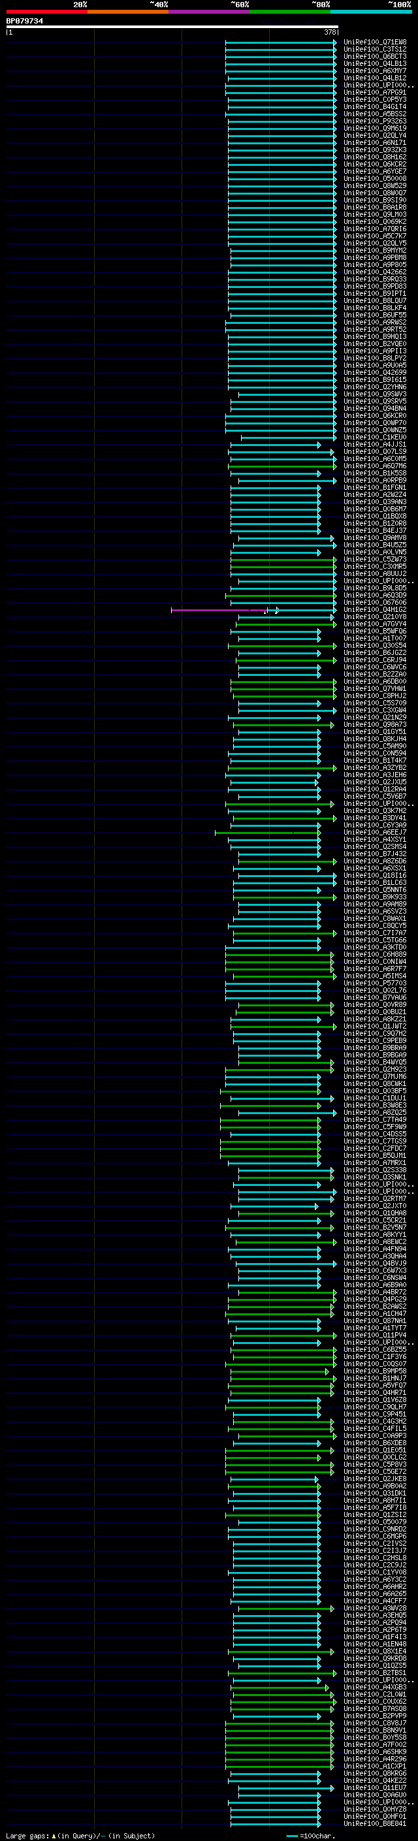Select hit label UniRef100_C1KEU0

click(x=375, y=438)
